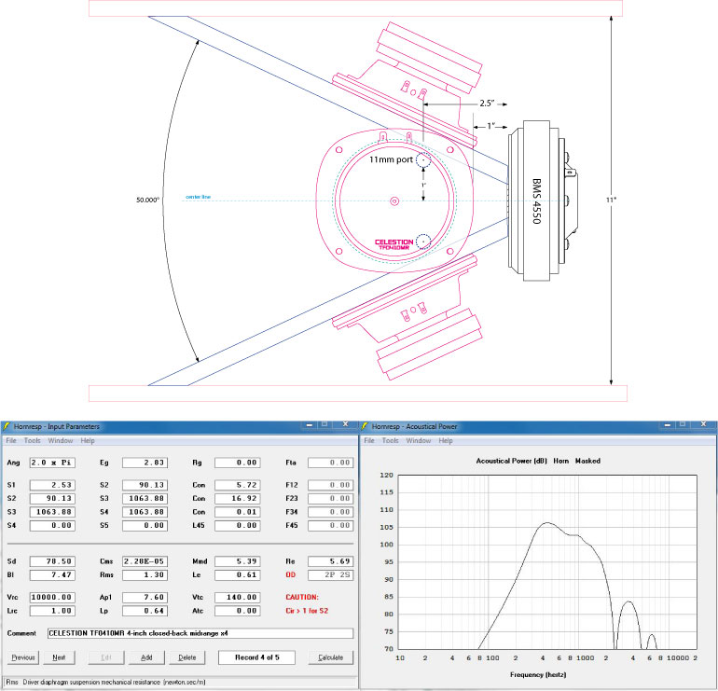Screen dimensions: 718x691
Task: Click the F45 input field
Action: [x=331, y=525]
